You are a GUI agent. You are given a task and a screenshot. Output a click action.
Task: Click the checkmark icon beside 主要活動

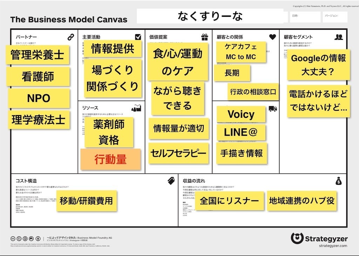(x=138, y=37)
